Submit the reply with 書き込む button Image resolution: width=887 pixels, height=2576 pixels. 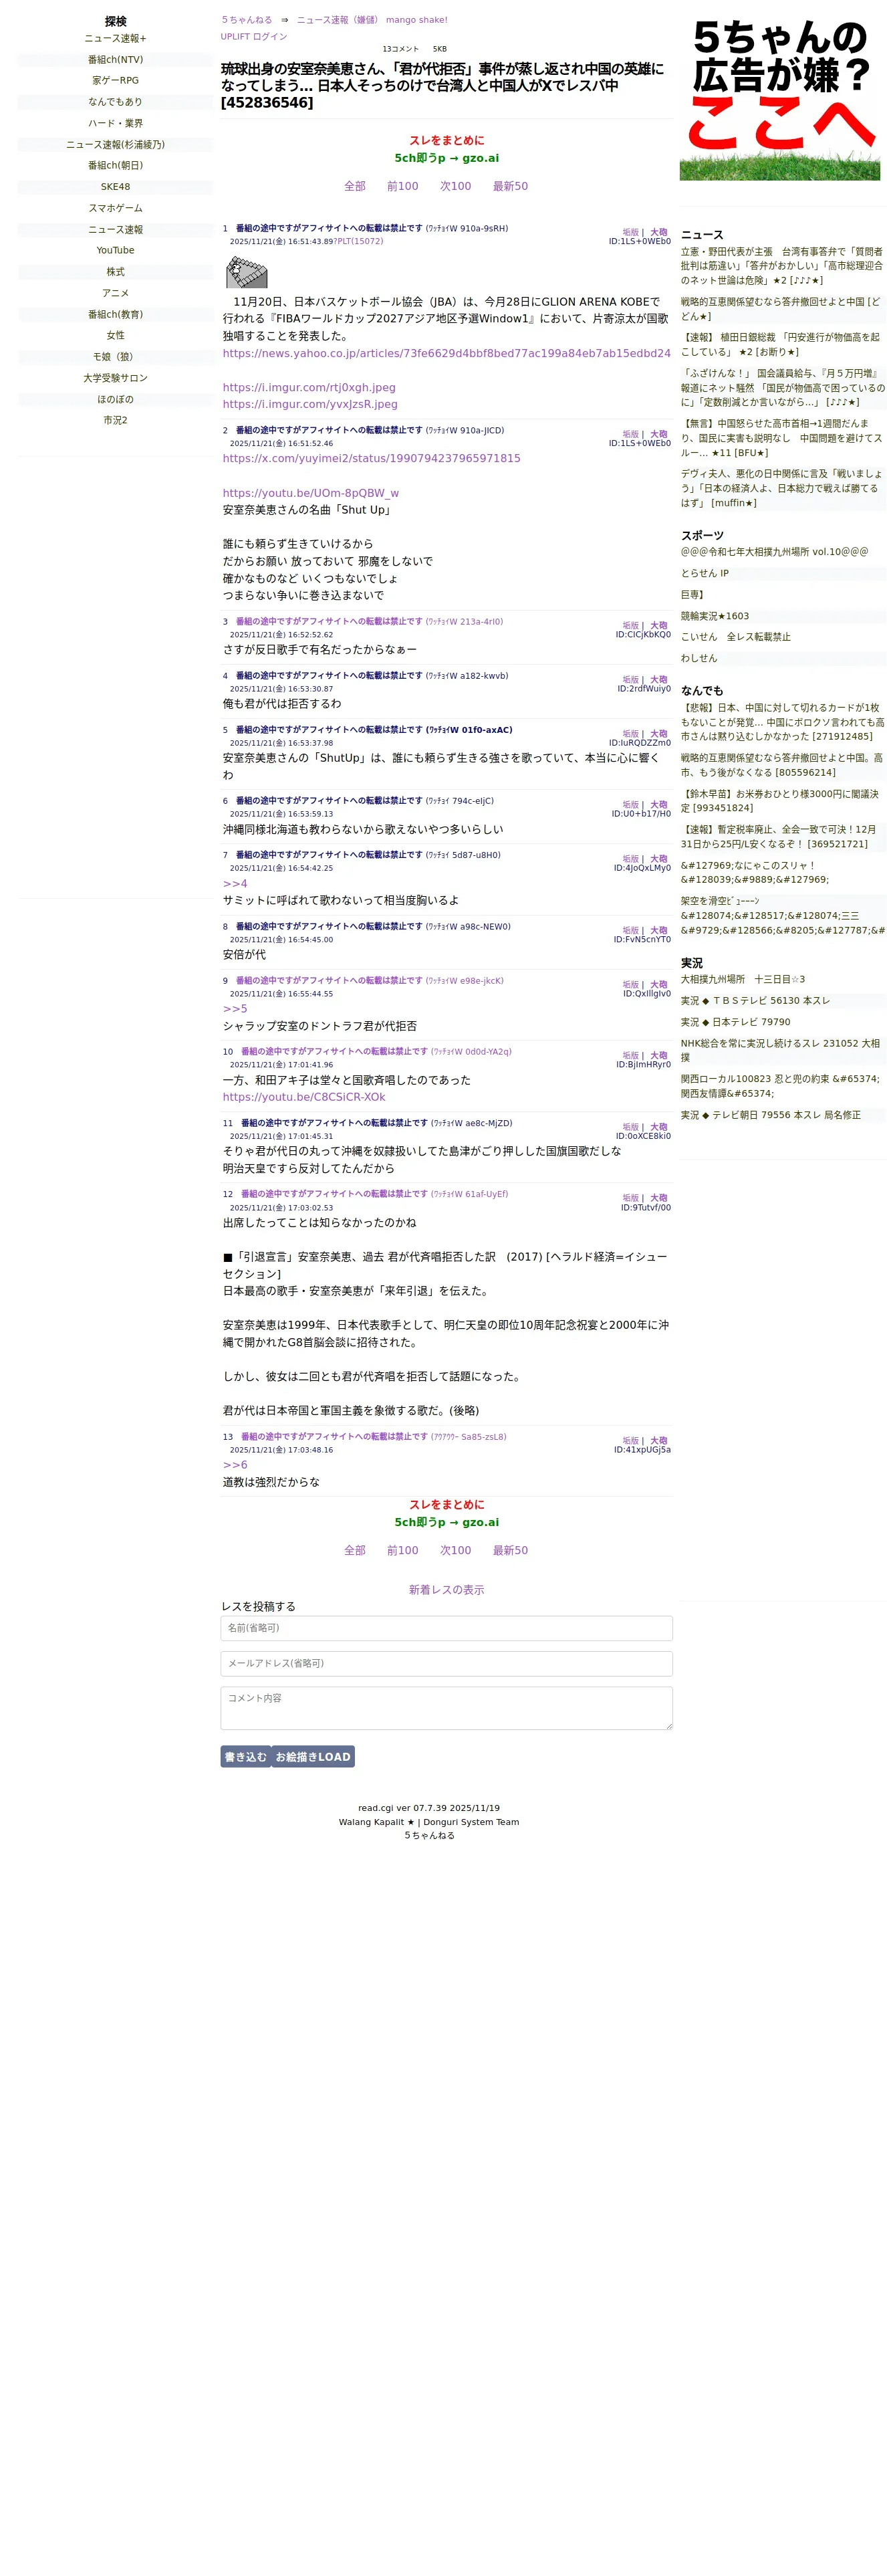[x=246, y=1756]
